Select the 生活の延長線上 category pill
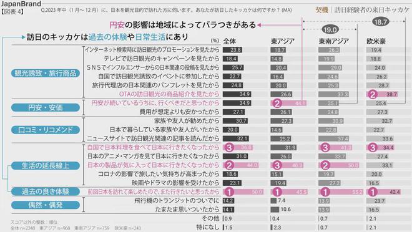The height and width of the screenshot is (232, 412). 46,166
